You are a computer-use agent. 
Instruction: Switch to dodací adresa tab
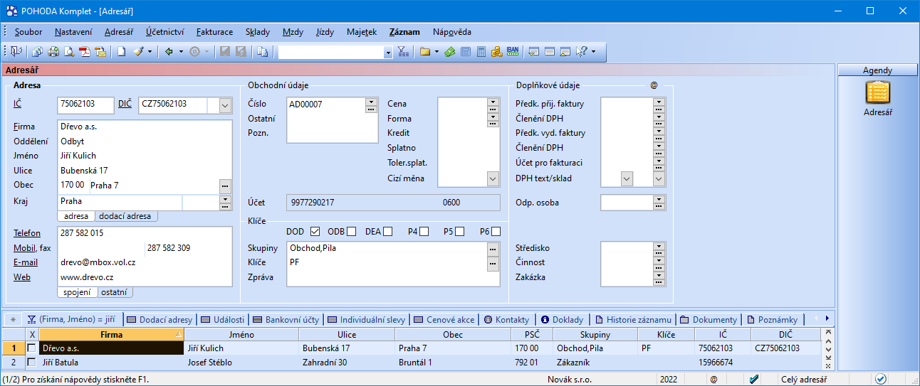[125, 216]
